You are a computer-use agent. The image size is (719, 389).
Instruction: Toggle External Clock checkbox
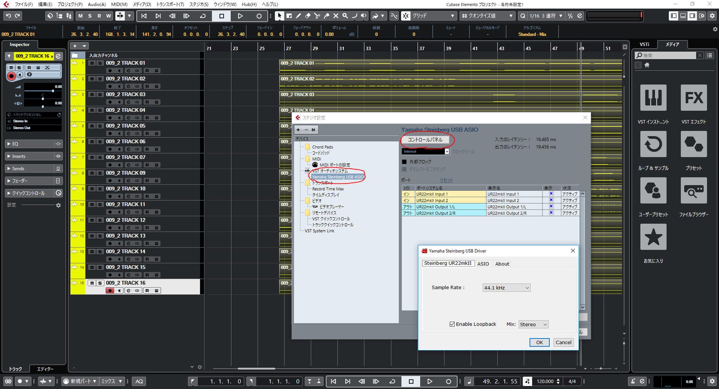point(404,162)
